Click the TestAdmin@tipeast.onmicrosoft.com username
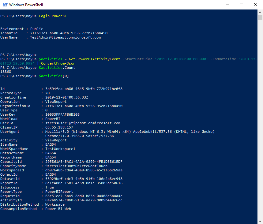Screen dimensions: 263x224 coord(65,37)
